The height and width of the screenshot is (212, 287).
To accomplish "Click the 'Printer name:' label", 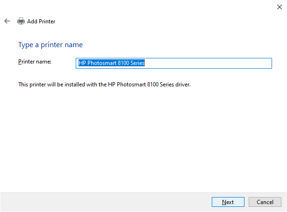I will tap(35, 62).
